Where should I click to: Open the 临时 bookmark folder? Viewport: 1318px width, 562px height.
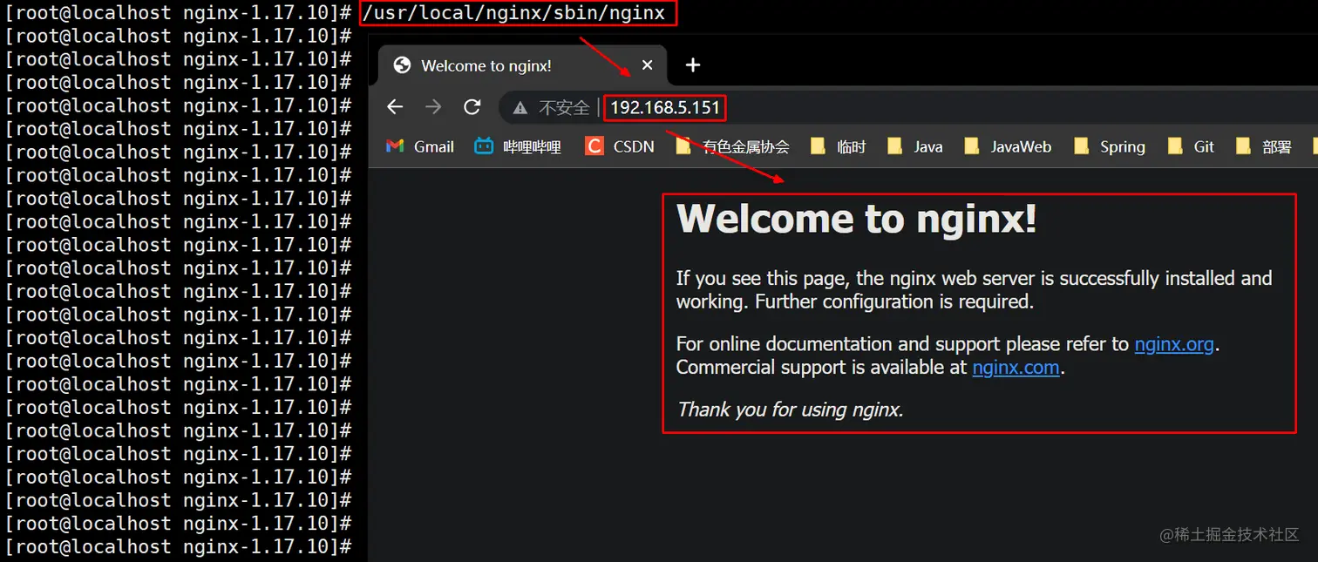pyautogui.click(x=838, y=146)
